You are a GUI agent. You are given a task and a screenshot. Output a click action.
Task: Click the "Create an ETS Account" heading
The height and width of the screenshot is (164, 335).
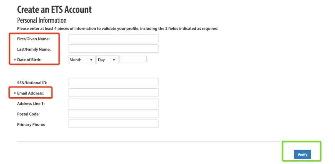pyautogui.click(x=54, y=10)
